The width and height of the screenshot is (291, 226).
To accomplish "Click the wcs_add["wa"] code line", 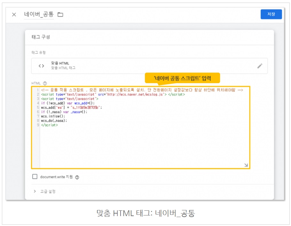I will [x=71, y=108].
